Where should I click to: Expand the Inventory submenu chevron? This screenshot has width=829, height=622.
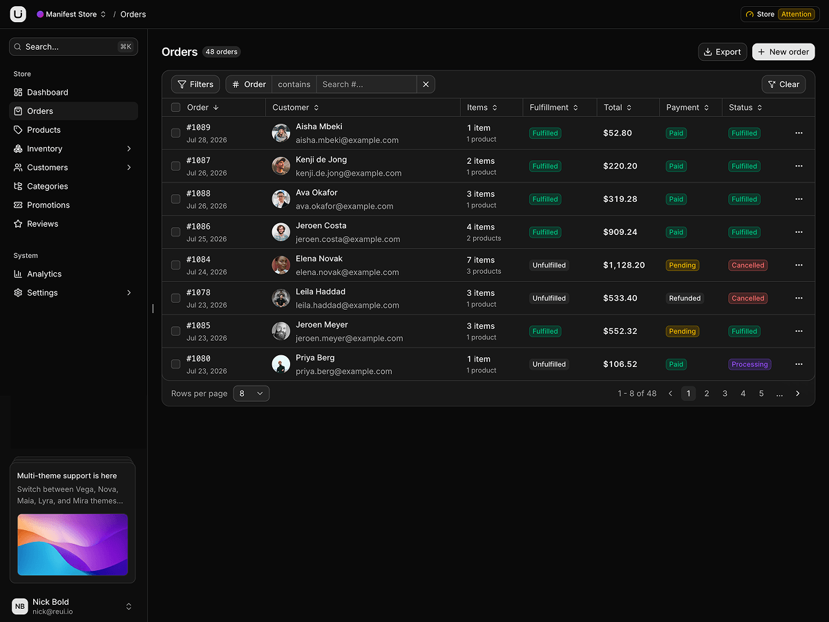pyautogui.click(x=129, y=149)
